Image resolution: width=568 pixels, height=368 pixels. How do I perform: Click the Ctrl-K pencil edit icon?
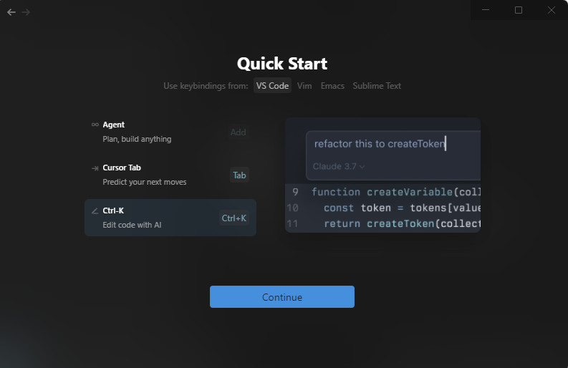point(95,210)
